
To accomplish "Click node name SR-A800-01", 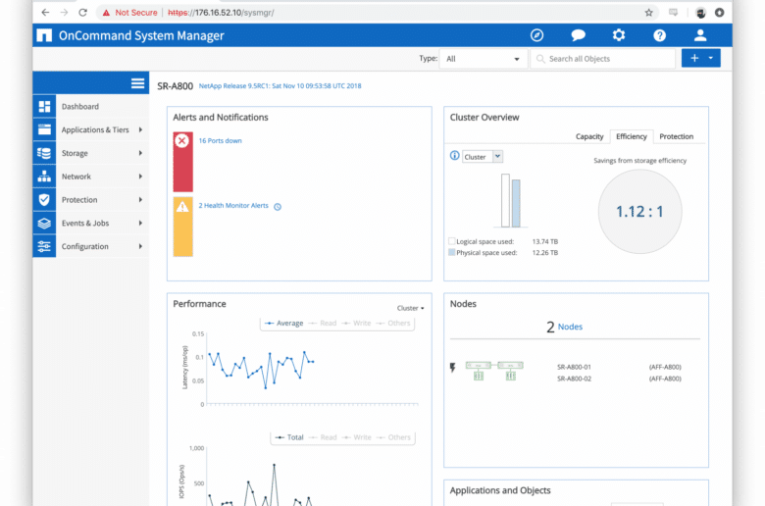I will pyautogui.click(x=574, y=367).
